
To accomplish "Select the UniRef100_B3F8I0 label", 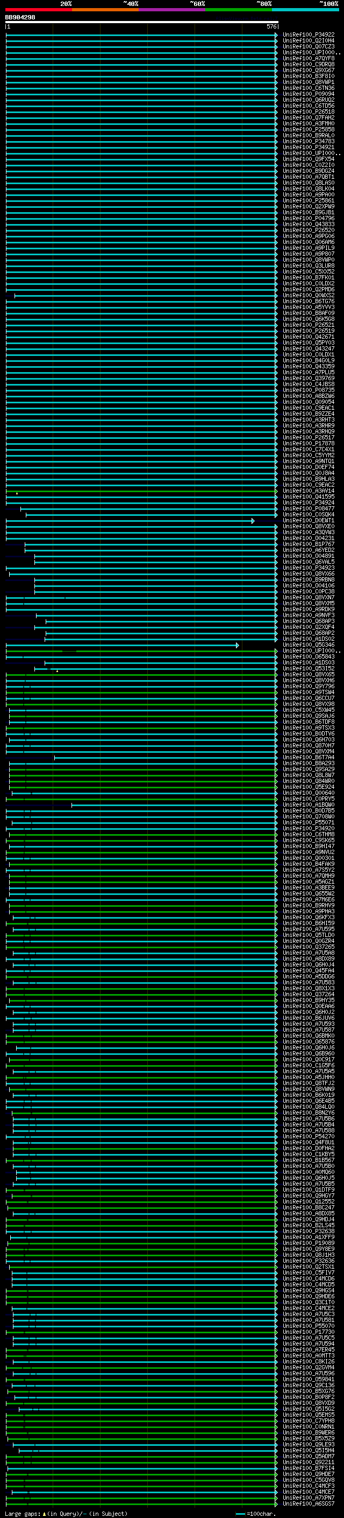I will (x=308, y=76).
